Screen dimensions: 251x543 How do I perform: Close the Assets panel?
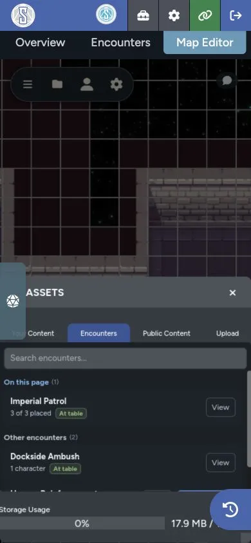click(x=232, y=293)
